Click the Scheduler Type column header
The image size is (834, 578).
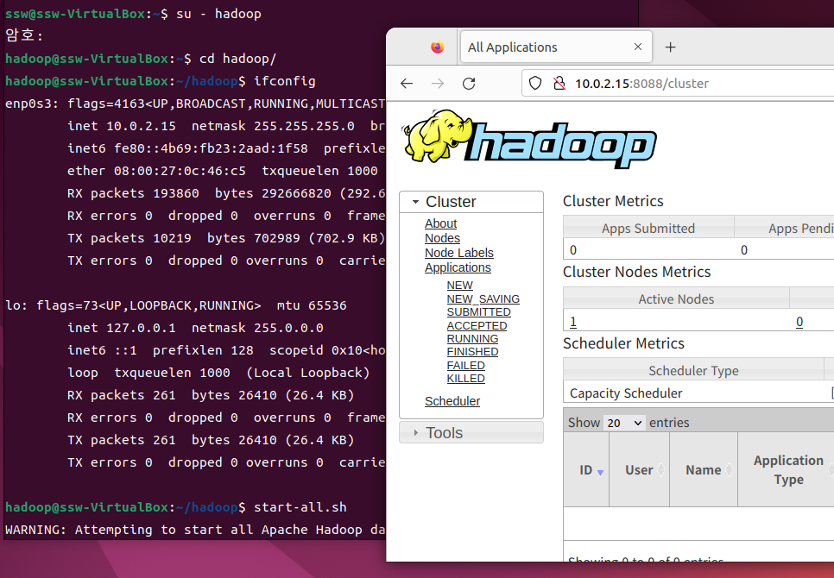[693, 371]
